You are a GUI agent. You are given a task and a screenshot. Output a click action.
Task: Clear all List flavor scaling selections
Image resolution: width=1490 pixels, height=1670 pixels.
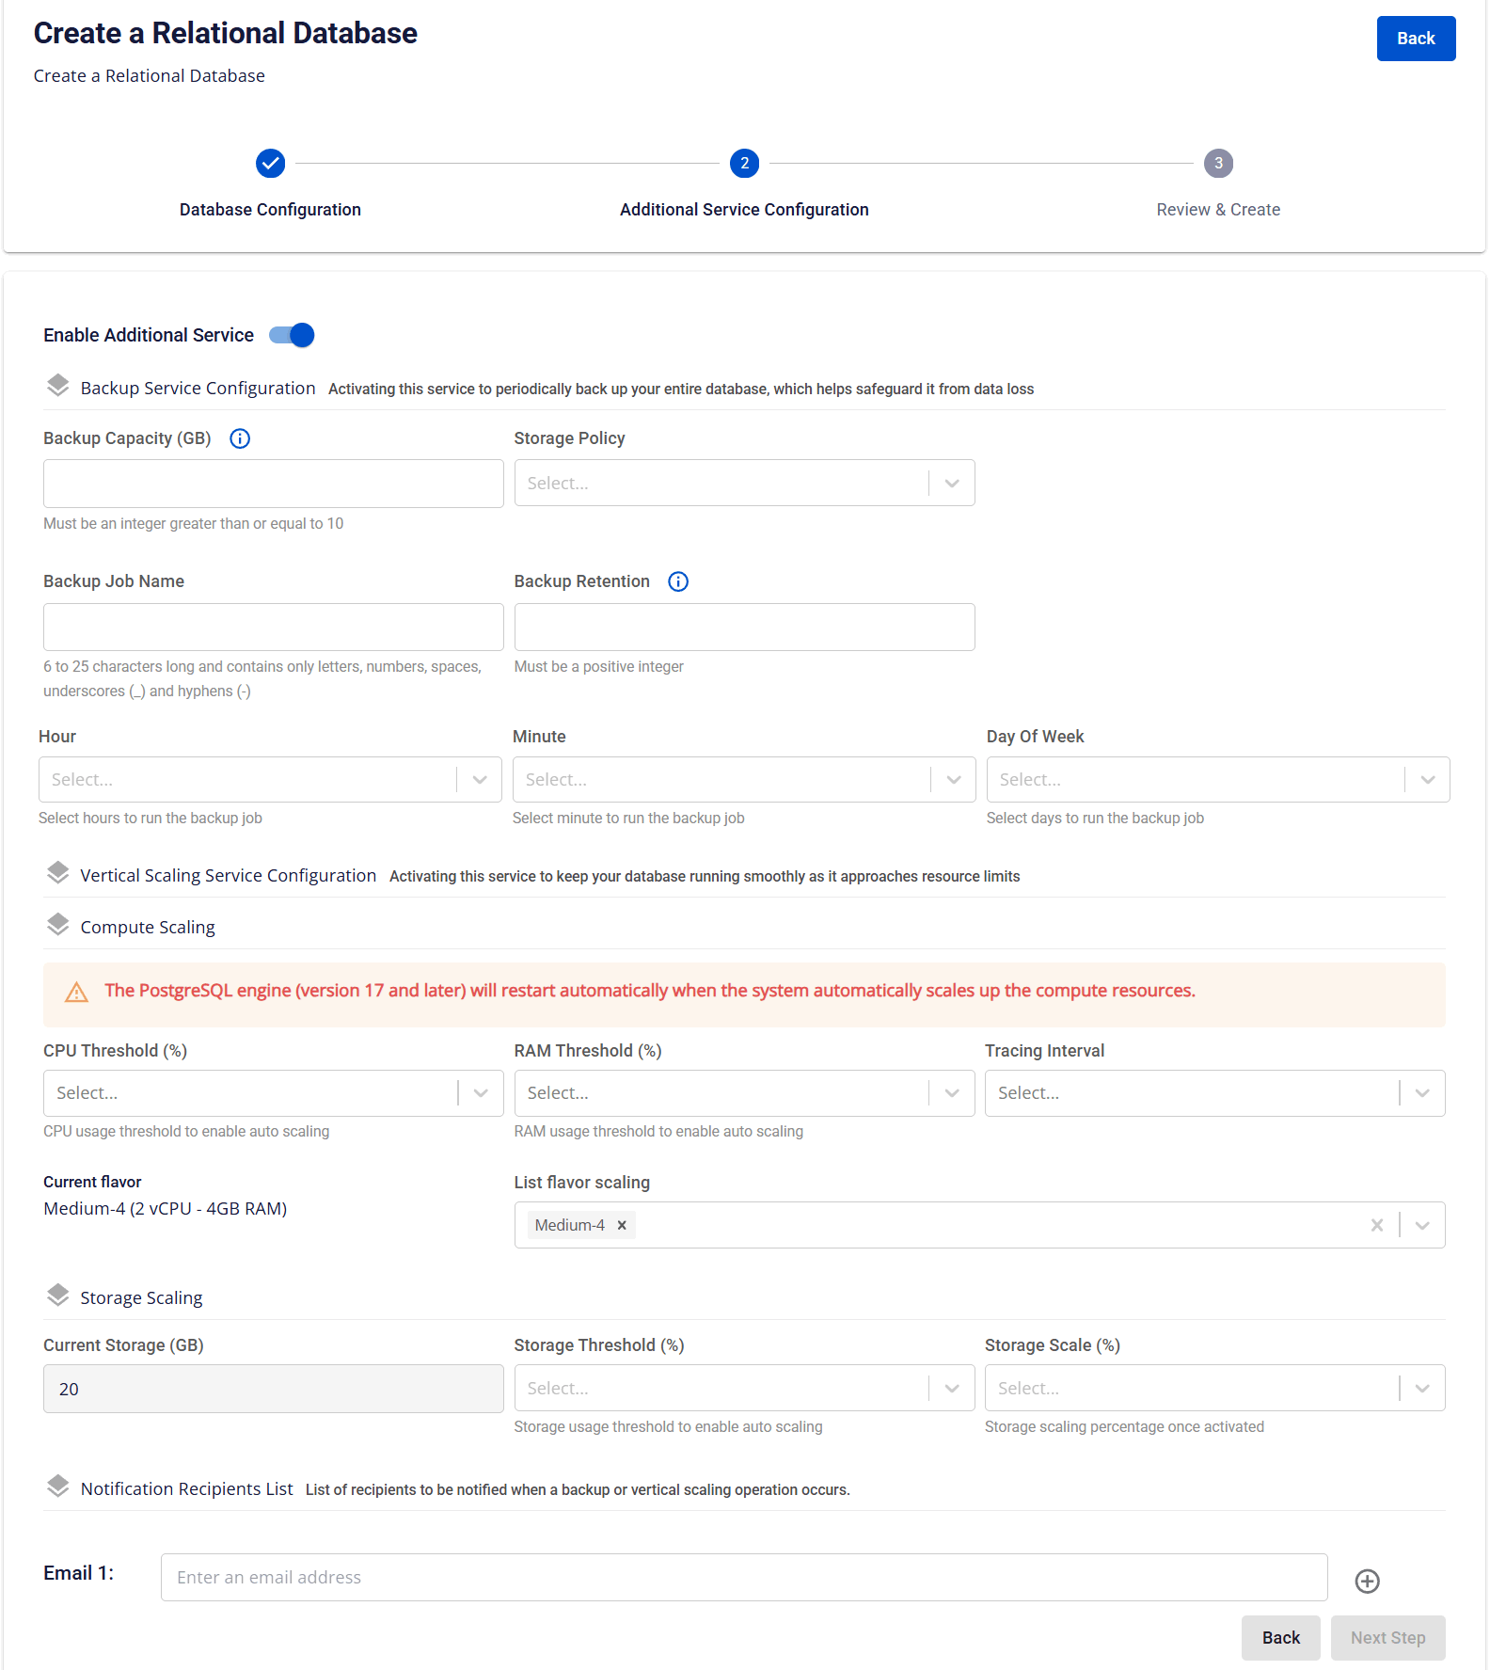tap(1376, 1225)
